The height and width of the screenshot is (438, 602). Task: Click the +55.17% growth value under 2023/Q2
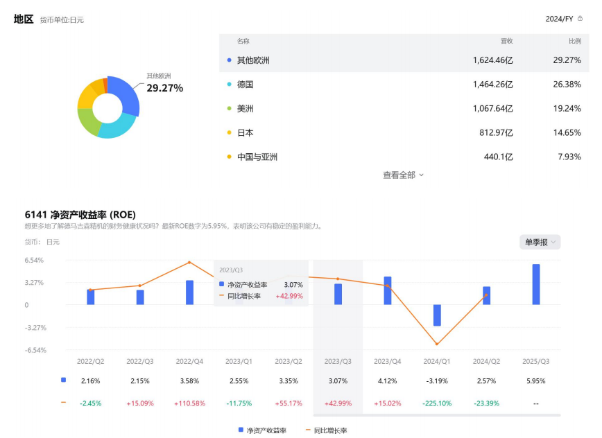click(x=289, y=403)
